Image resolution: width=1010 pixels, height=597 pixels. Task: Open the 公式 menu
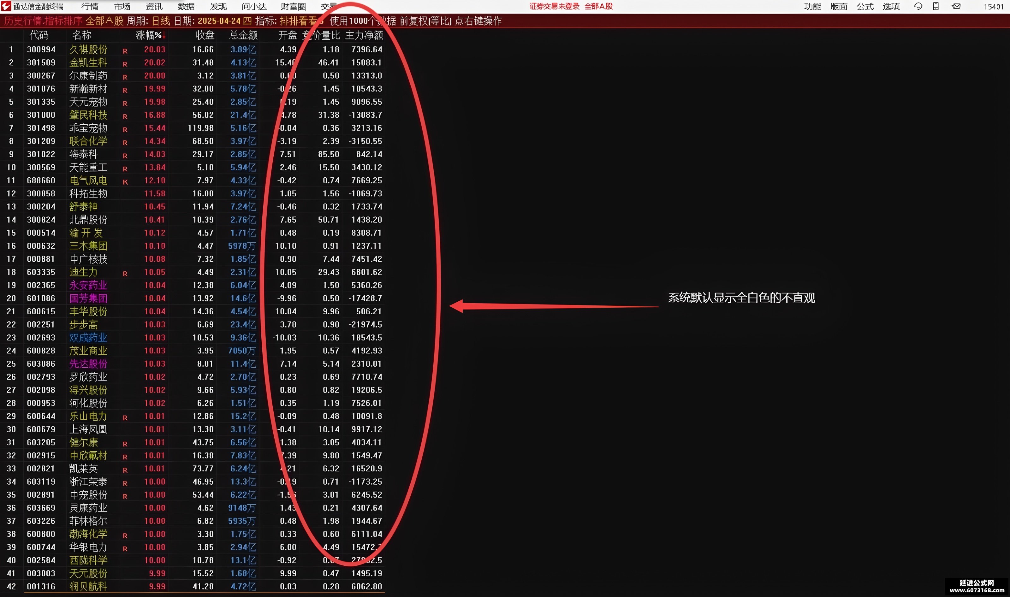pos(865,6)
